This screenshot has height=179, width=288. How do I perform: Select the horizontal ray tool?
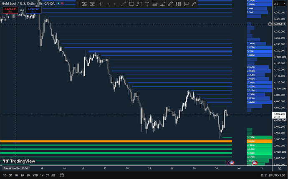click(x=116, y=4)
